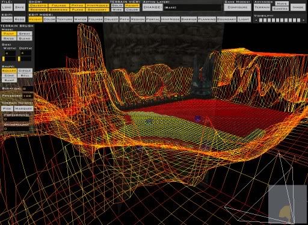Screen dimensions: 308x225
Task: Toggle HintNodes display in Show group
Action: coord(97,5)
